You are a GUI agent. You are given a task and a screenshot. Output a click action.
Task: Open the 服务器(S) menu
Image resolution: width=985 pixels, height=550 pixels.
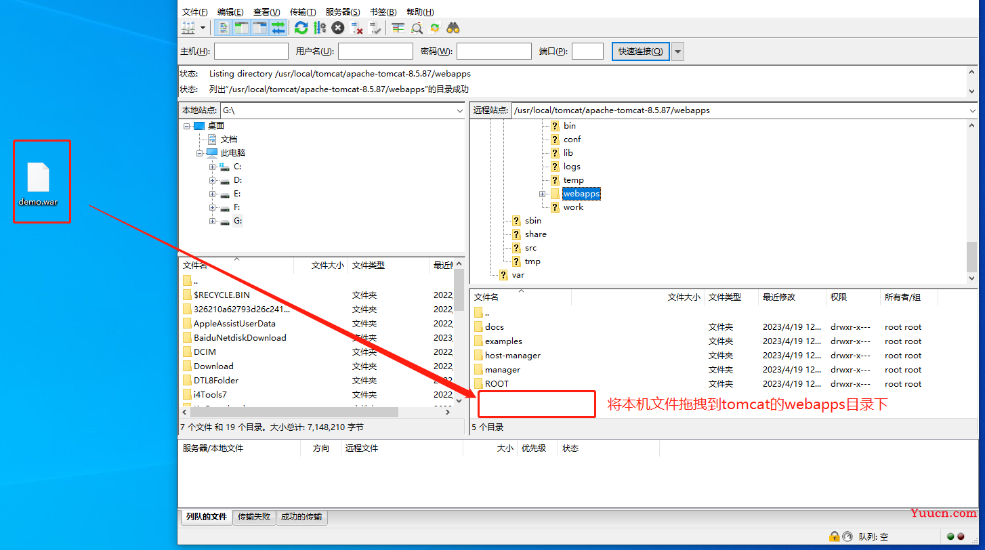[343, 12]
